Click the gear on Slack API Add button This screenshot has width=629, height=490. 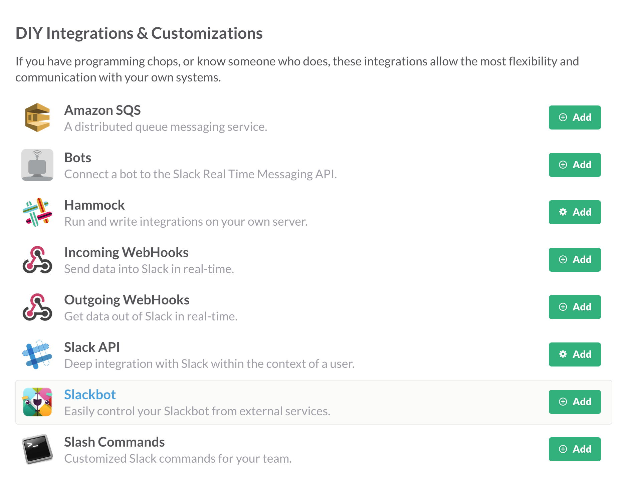(x=563, y=354)
